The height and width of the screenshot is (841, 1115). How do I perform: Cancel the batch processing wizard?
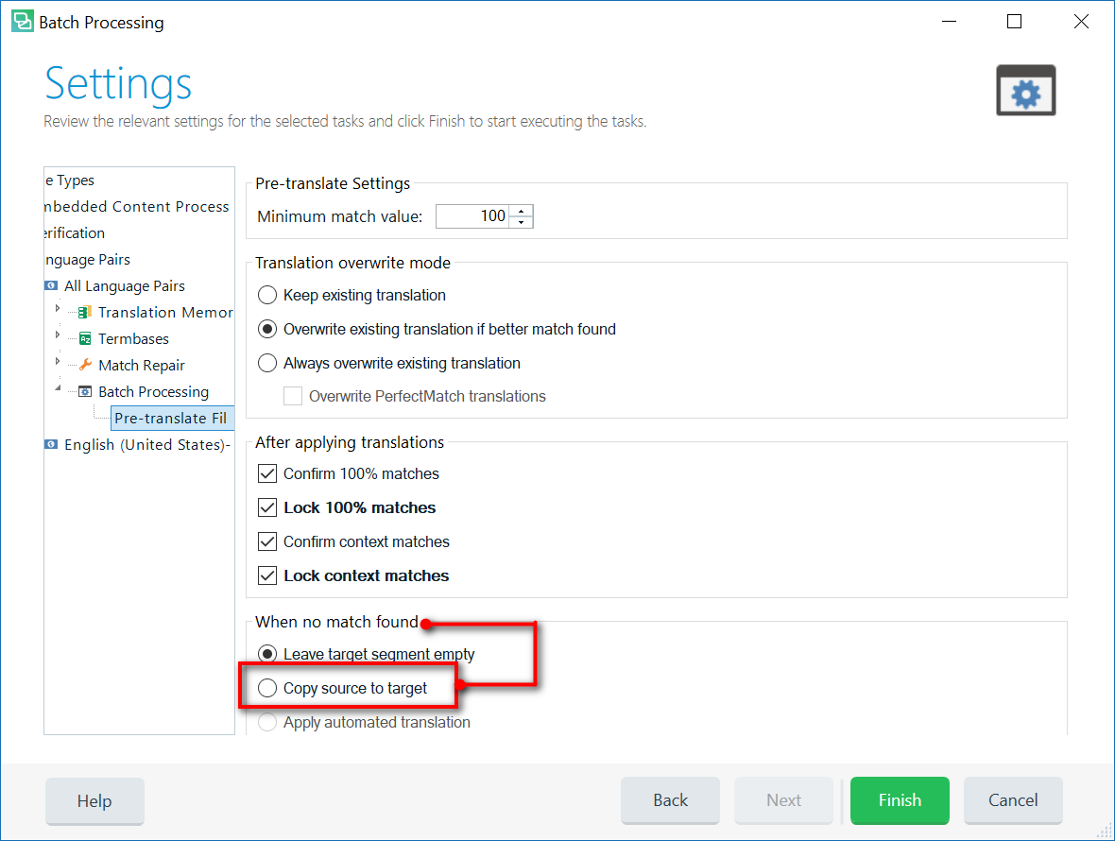[x=1013, y=800]
